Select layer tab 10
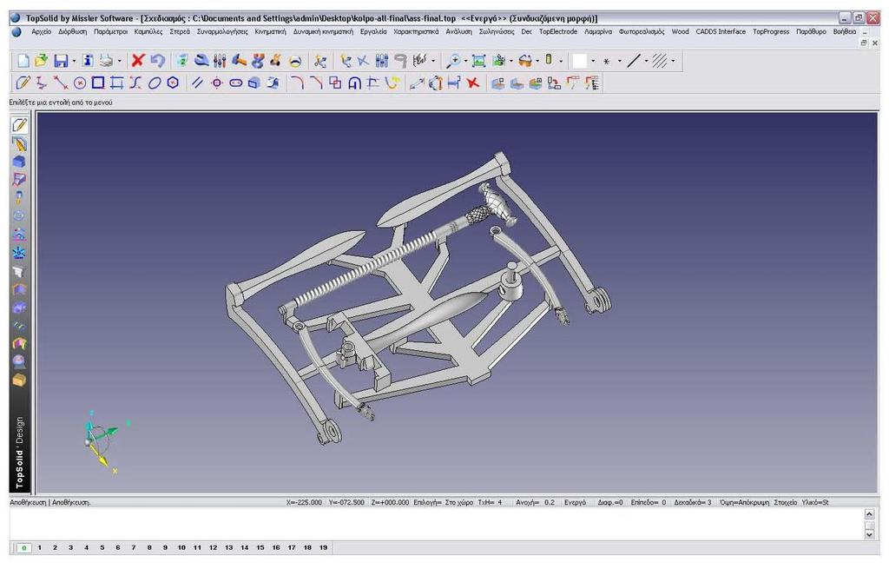This screenshot has width=889, height=569. point(181,548)
